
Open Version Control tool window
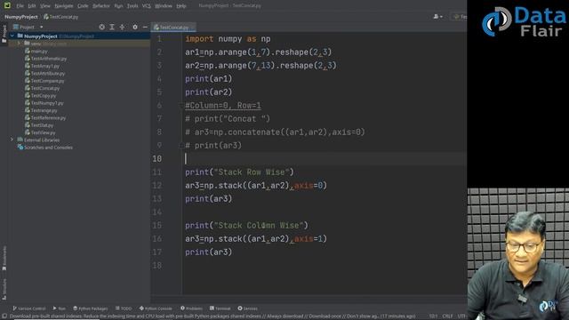pos(29,308)
